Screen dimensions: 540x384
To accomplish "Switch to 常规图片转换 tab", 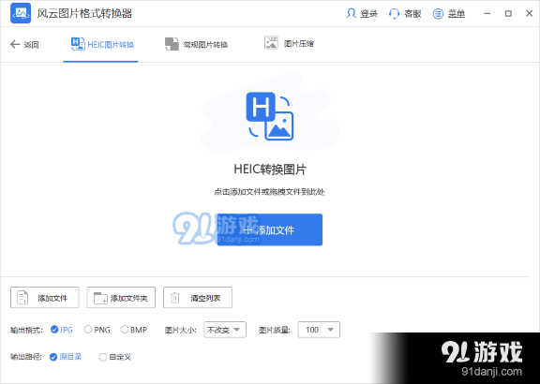I will point(196,44).
